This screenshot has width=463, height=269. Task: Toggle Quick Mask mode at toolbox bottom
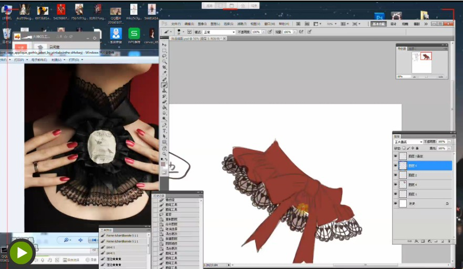click(x=164, y=172)
